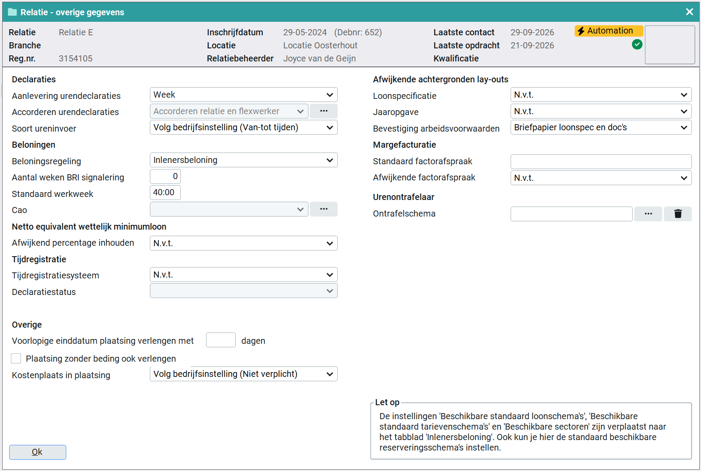This screenshot has height=471, width=701.
Task: Expand the Cao combo box
Action: [x=229, y=209]
